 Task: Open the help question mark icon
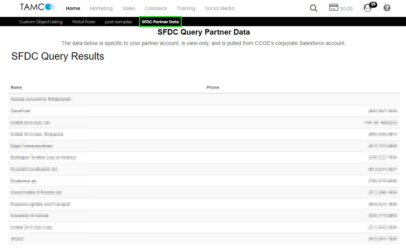click(386, 8)
